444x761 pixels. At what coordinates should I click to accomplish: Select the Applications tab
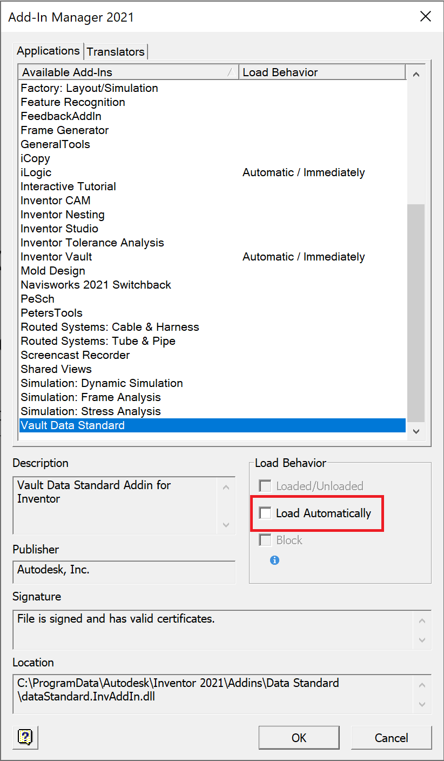pyautogui.click(x=48, y=51)
